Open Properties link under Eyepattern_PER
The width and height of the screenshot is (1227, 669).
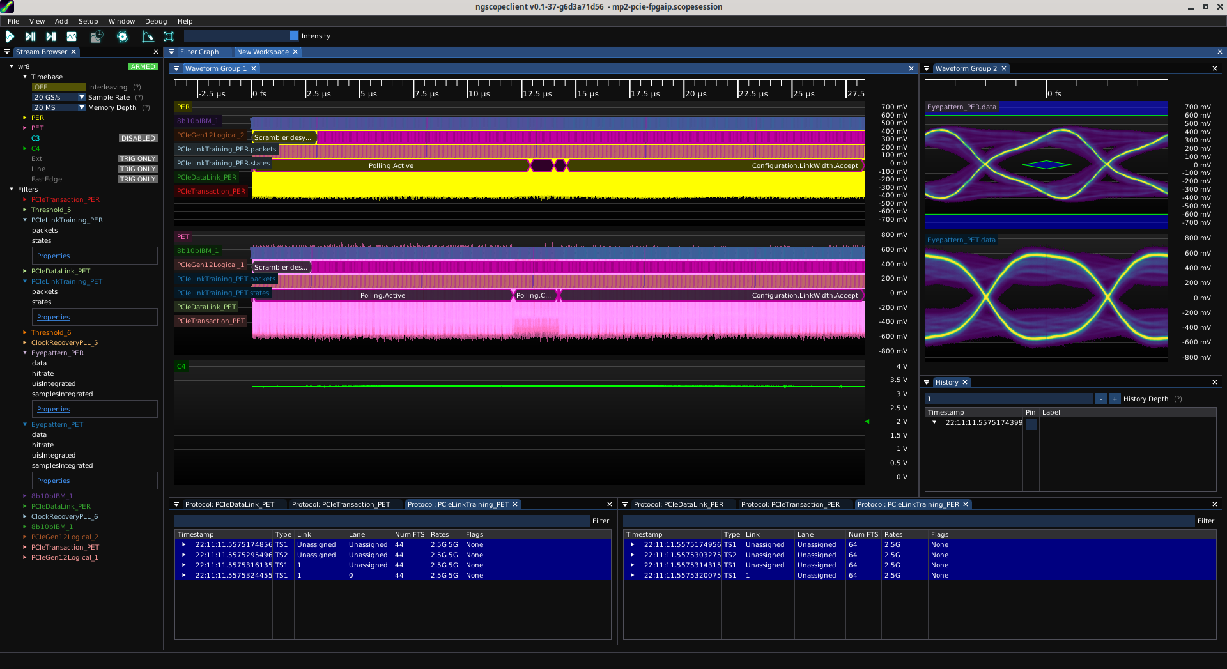pos(53,409)
